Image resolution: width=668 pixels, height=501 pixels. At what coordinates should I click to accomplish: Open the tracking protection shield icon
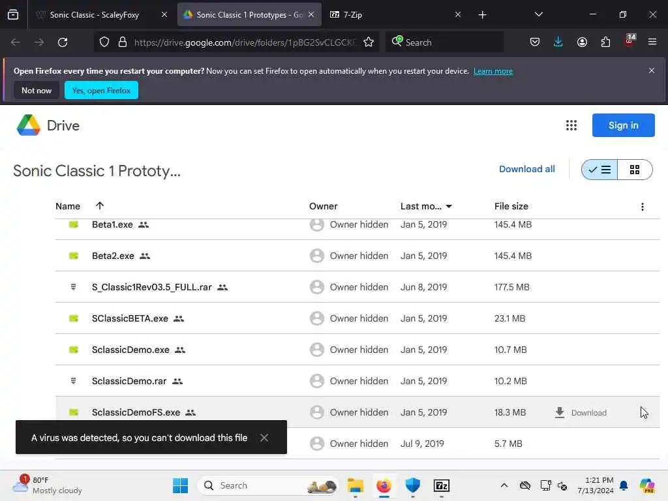tap(104, 42)
